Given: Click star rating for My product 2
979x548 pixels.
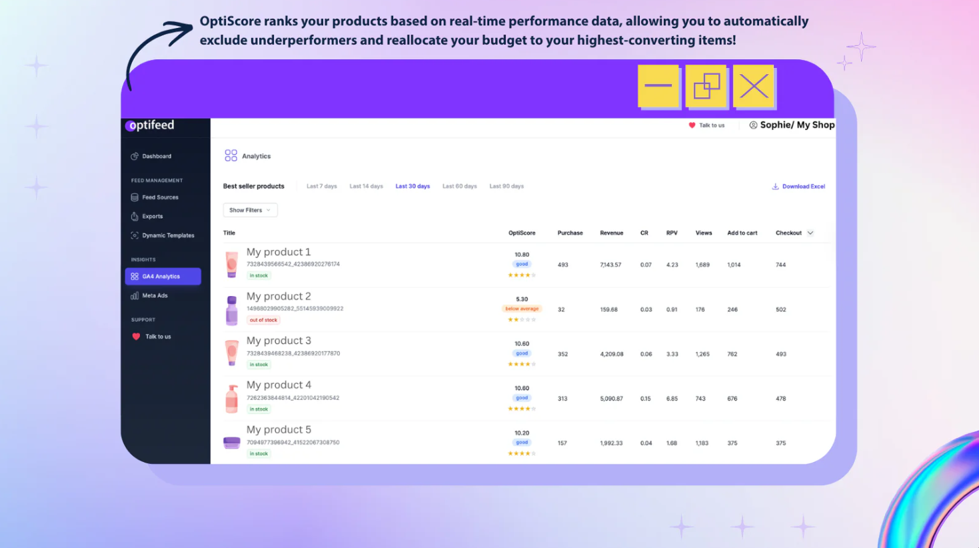Looking at the screenshot, I should 522,319.
